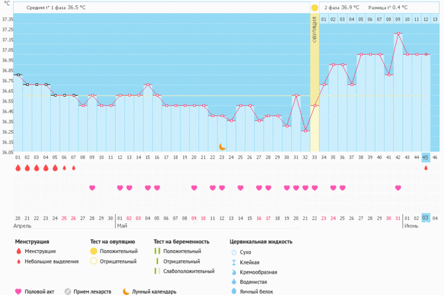Image resolution: width=444 pixels, height=295 pixels.
Task: Click the positive ovulation test yellow circle in legend
Action: pos(93,251)
